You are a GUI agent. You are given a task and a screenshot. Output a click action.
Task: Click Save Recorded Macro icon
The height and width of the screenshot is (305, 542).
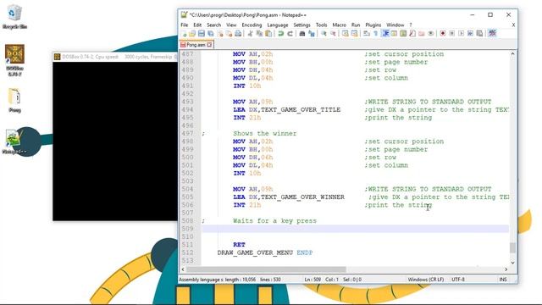point(479,34)
